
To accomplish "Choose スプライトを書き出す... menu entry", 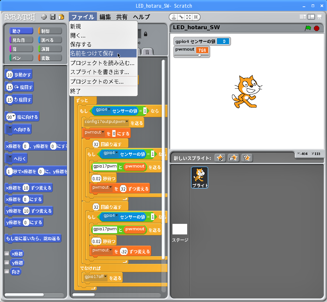I will pyautogui.click(x=103, y=72).
